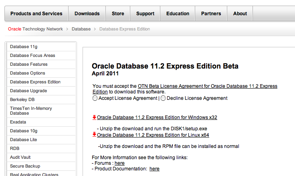Open Exadata in sidebar
Image resolution: width=295 pixels, height=176 pixels.
(41, 122)
